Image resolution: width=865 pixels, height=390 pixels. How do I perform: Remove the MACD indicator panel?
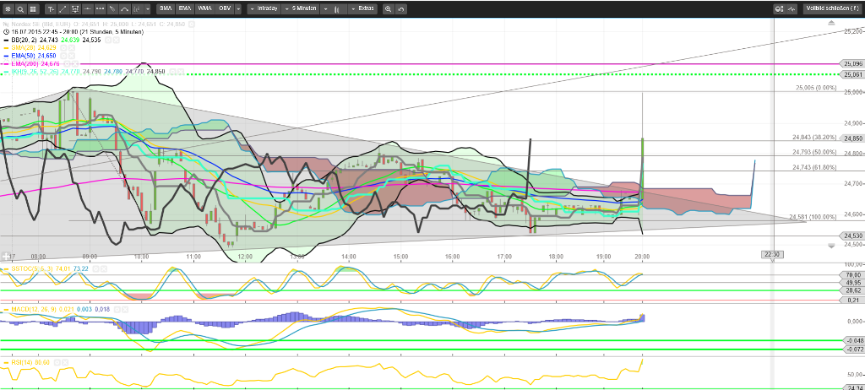pyautogui.click(x=125, y=310)
